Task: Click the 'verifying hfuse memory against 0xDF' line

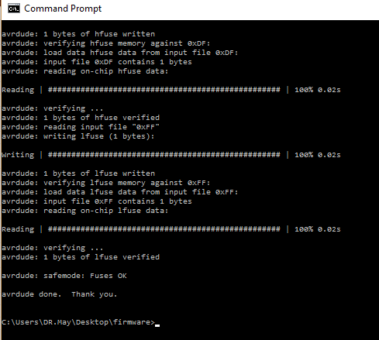Action: [x=106, y=43]
